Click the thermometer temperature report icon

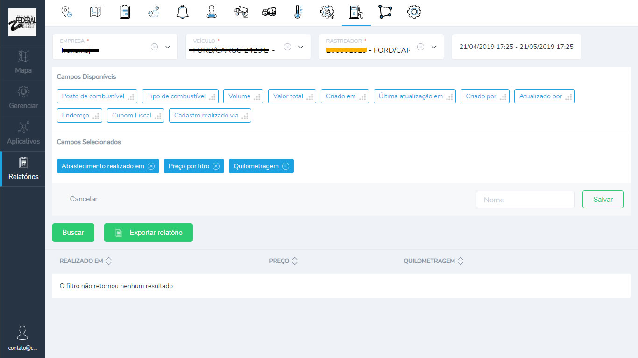pos(298,12)
